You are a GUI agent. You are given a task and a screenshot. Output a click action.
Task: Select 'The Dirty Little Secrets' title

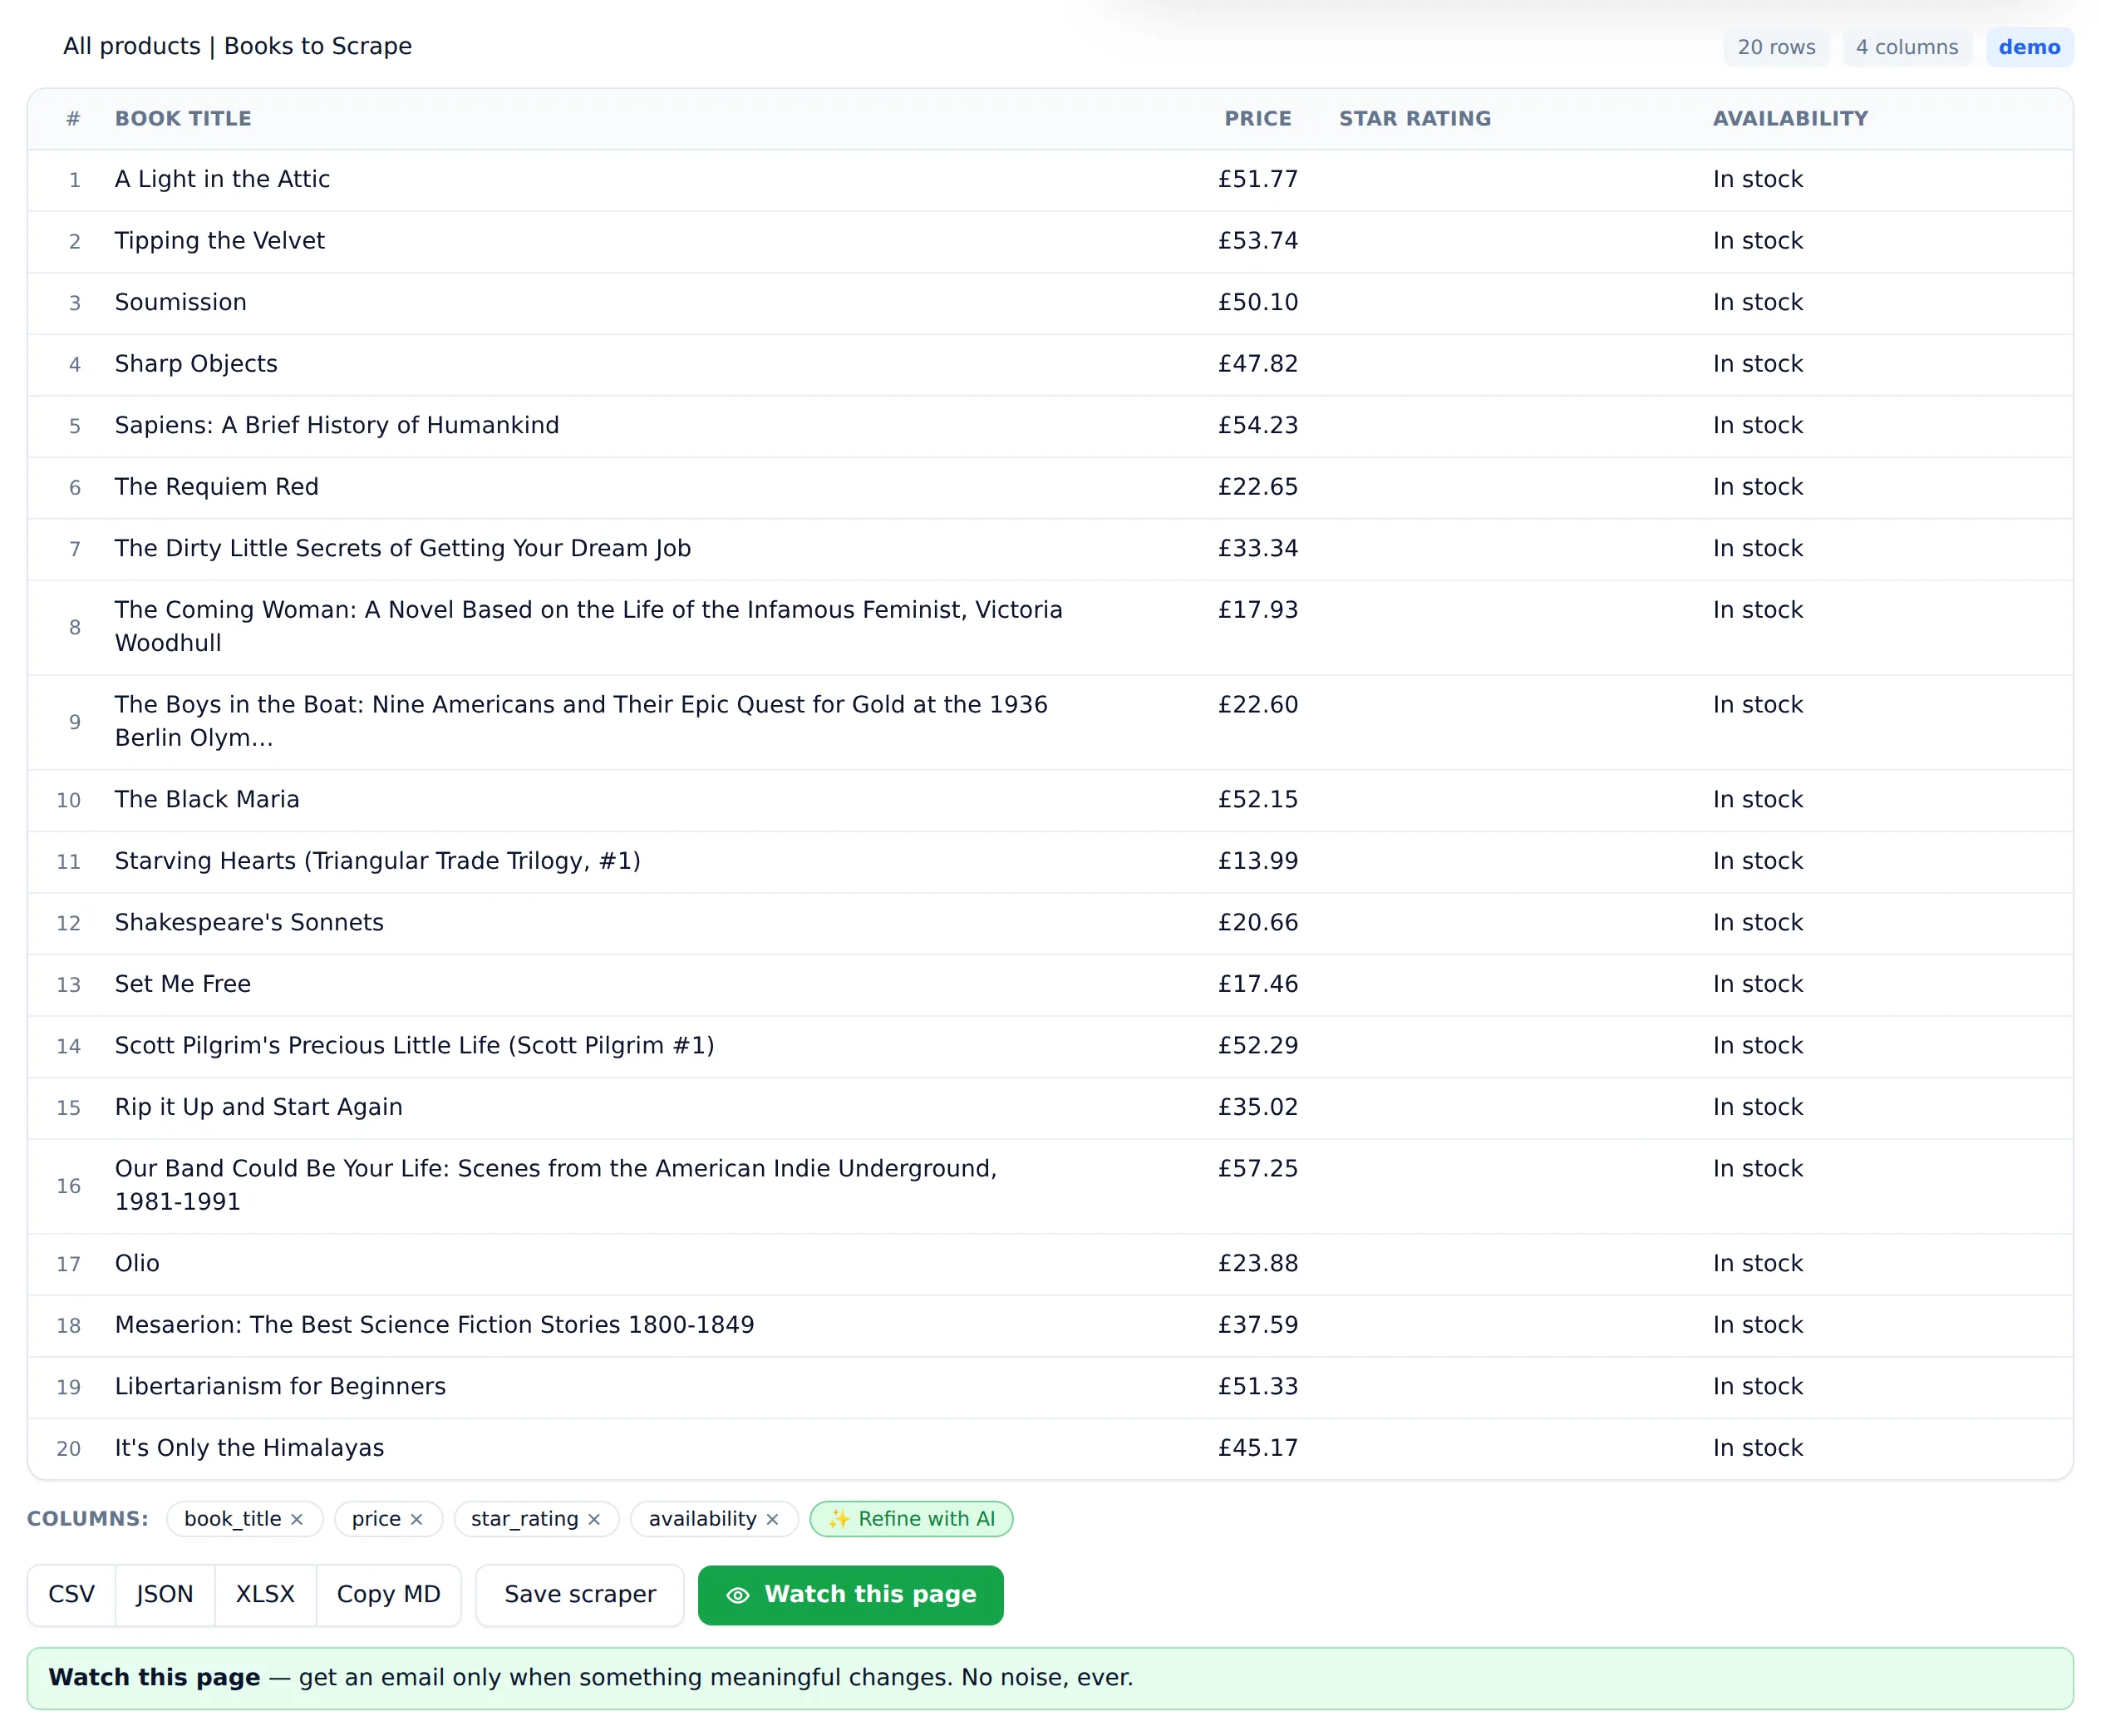pyautogui.click(x=403, y=548)
